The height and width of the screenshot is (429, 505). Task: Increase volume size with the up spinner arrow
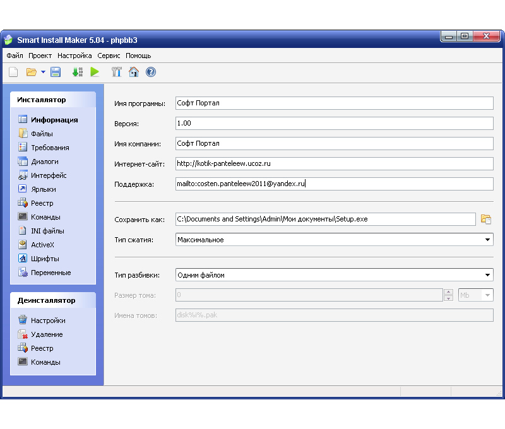[x=448, y=292]
